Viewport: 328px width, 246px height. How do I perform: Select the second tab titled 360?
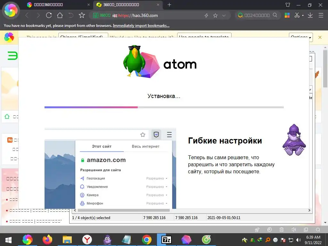[x=127, y=4]
